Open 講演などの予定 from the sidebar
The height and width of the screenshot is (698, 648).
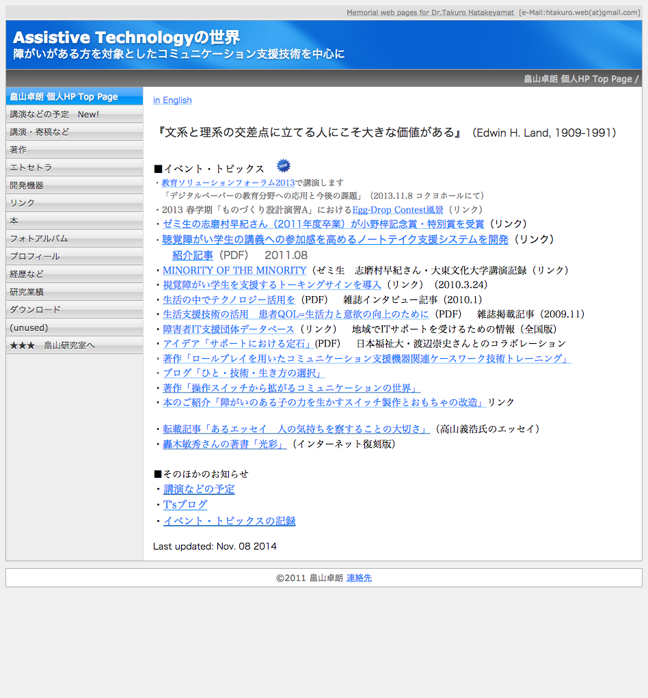tap(42, 114)
